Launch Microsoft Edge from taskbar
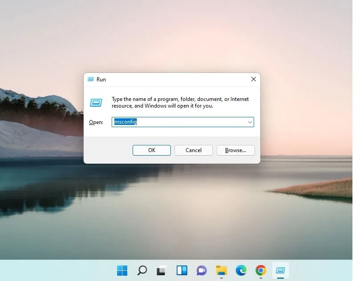Screen dimensions: 356x281 pos(241,270)
